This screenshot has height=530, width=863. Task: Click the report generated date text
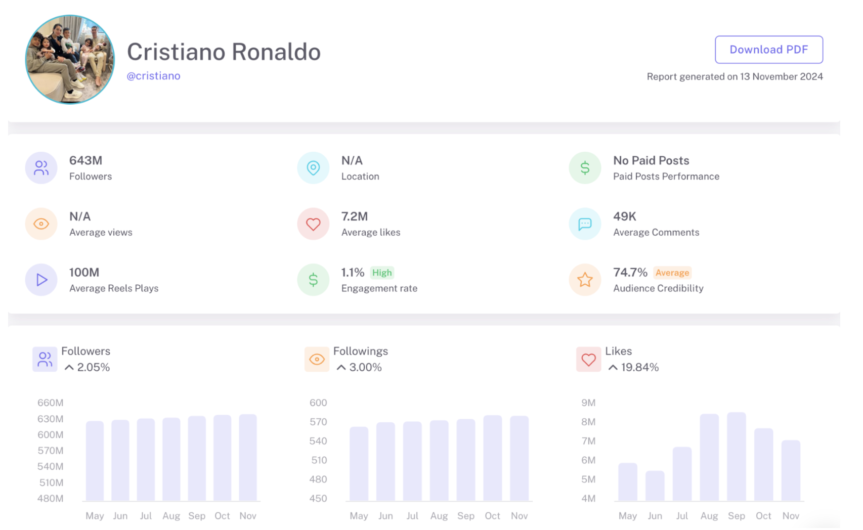pyautogui.click(x=735, y=76)
